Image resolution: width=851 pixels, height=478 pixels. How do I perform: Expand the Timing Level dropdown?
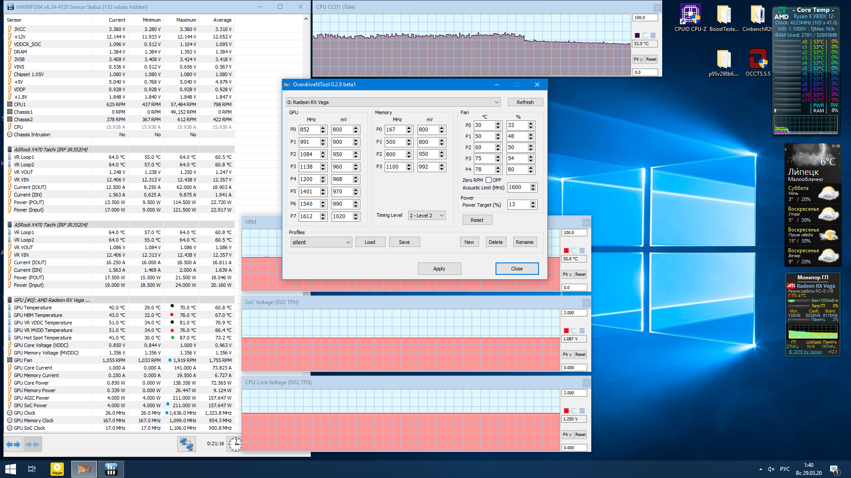tap(427, 216)
